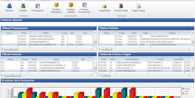This screenshot has width=195, height=98.
Task: Select the VISA COMPUTER P IV order
Action: [x=145, y=36]
